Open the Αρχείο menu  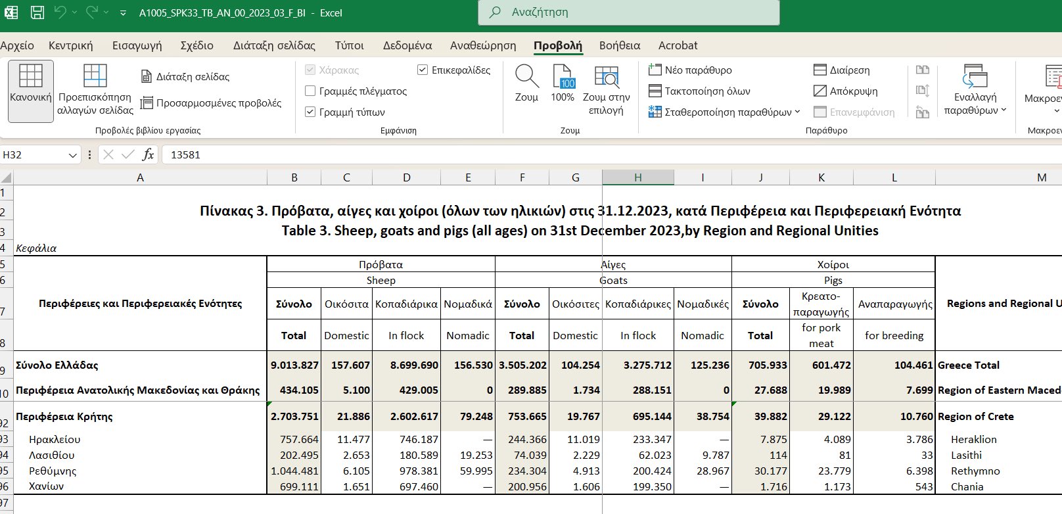point(17,45)
